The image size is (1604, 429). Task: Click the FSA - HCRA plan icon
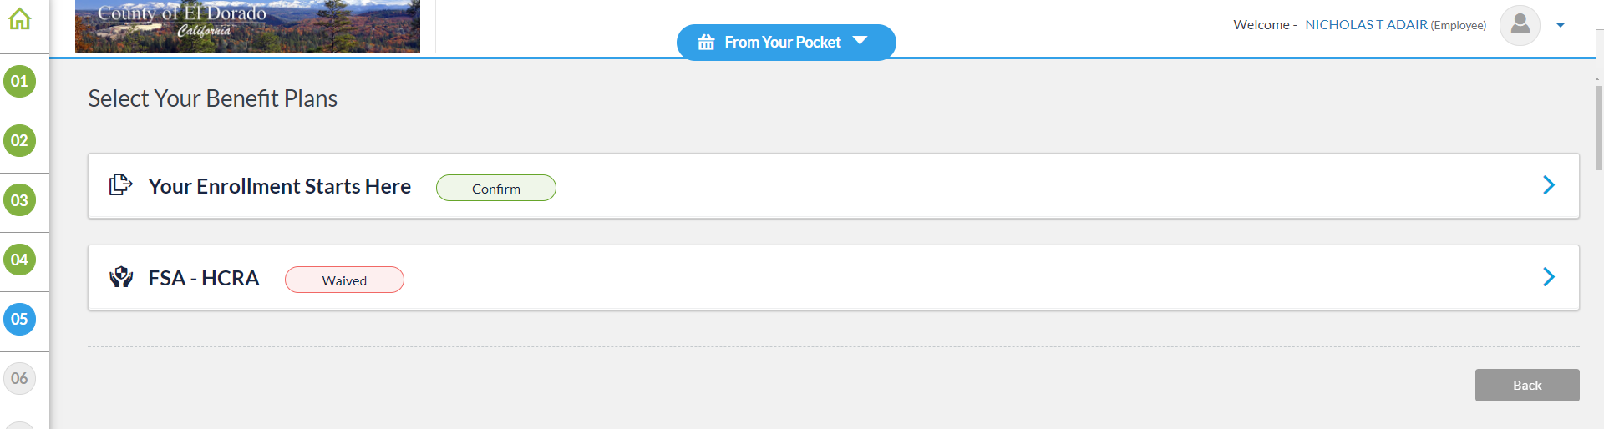pyautogui.click(x=121, y=277)
